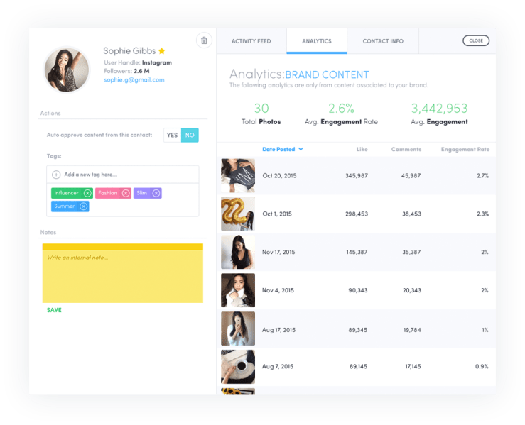525x425 pixels.
Task: Open the Nov 4, 2015 photo thumbnail
Action: coord(238,290)
